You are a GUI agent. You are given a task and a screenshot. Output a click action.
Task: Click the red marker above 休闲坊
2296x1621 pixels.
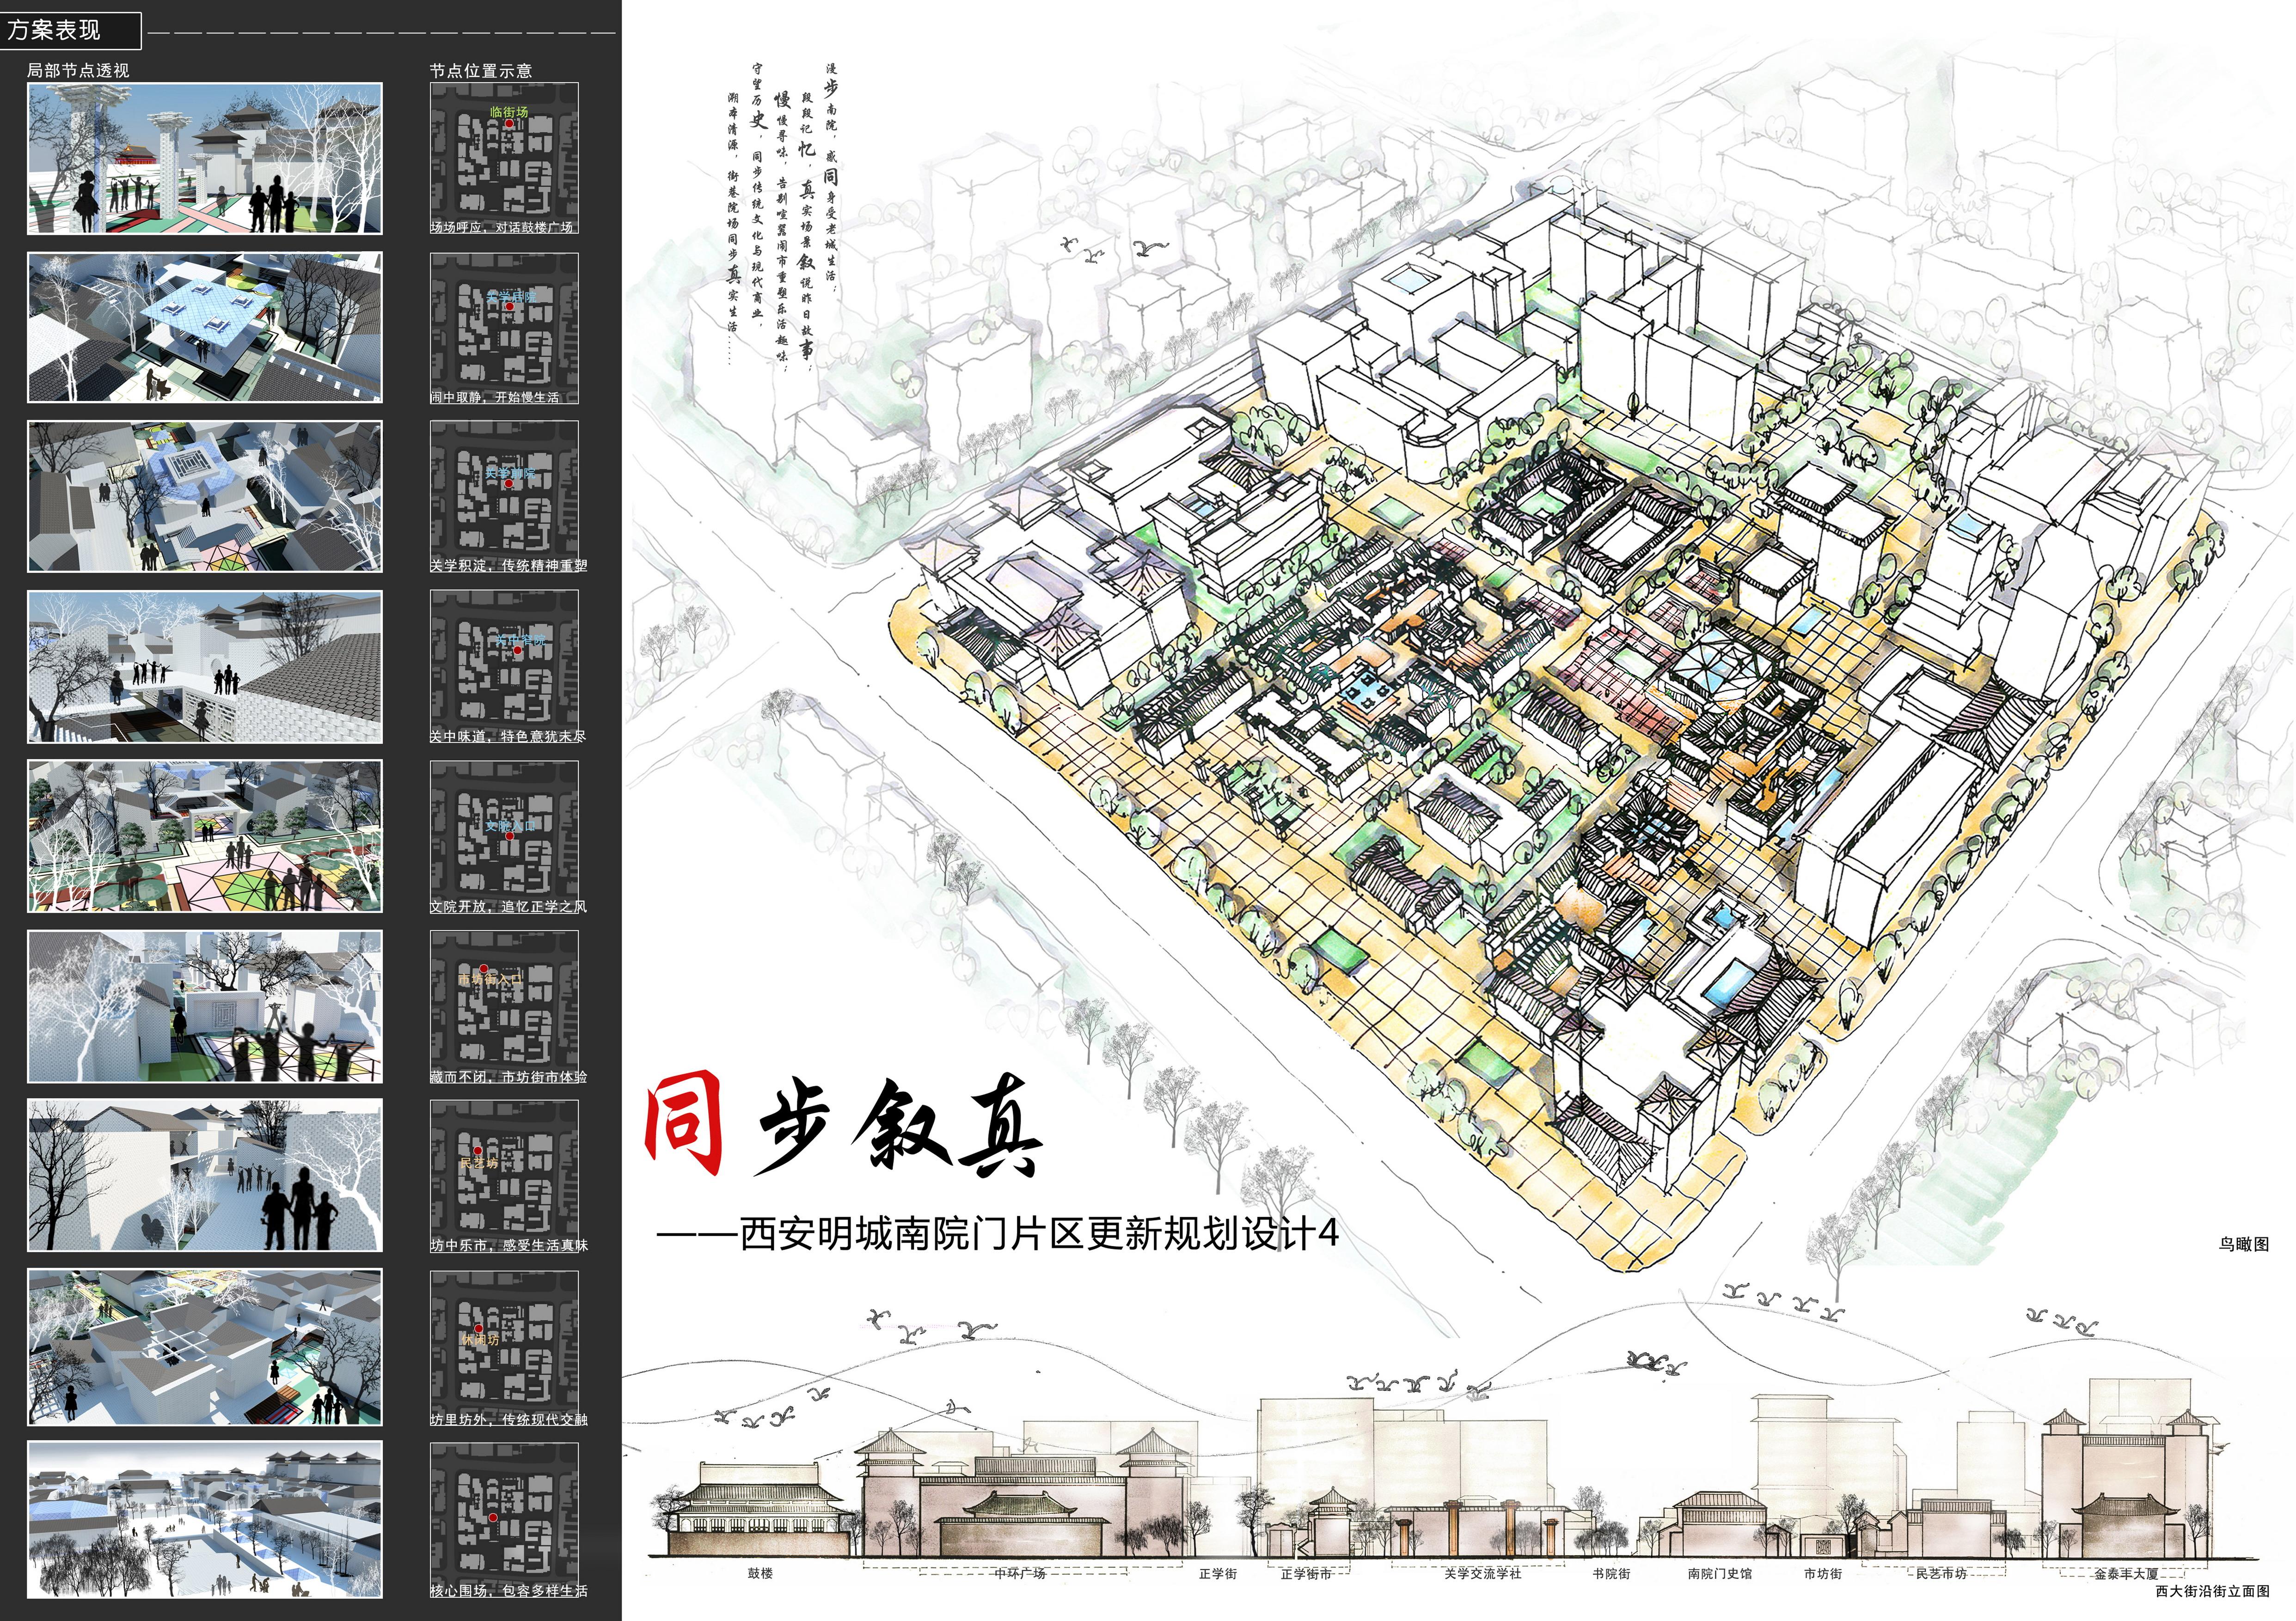point(478,1329)
